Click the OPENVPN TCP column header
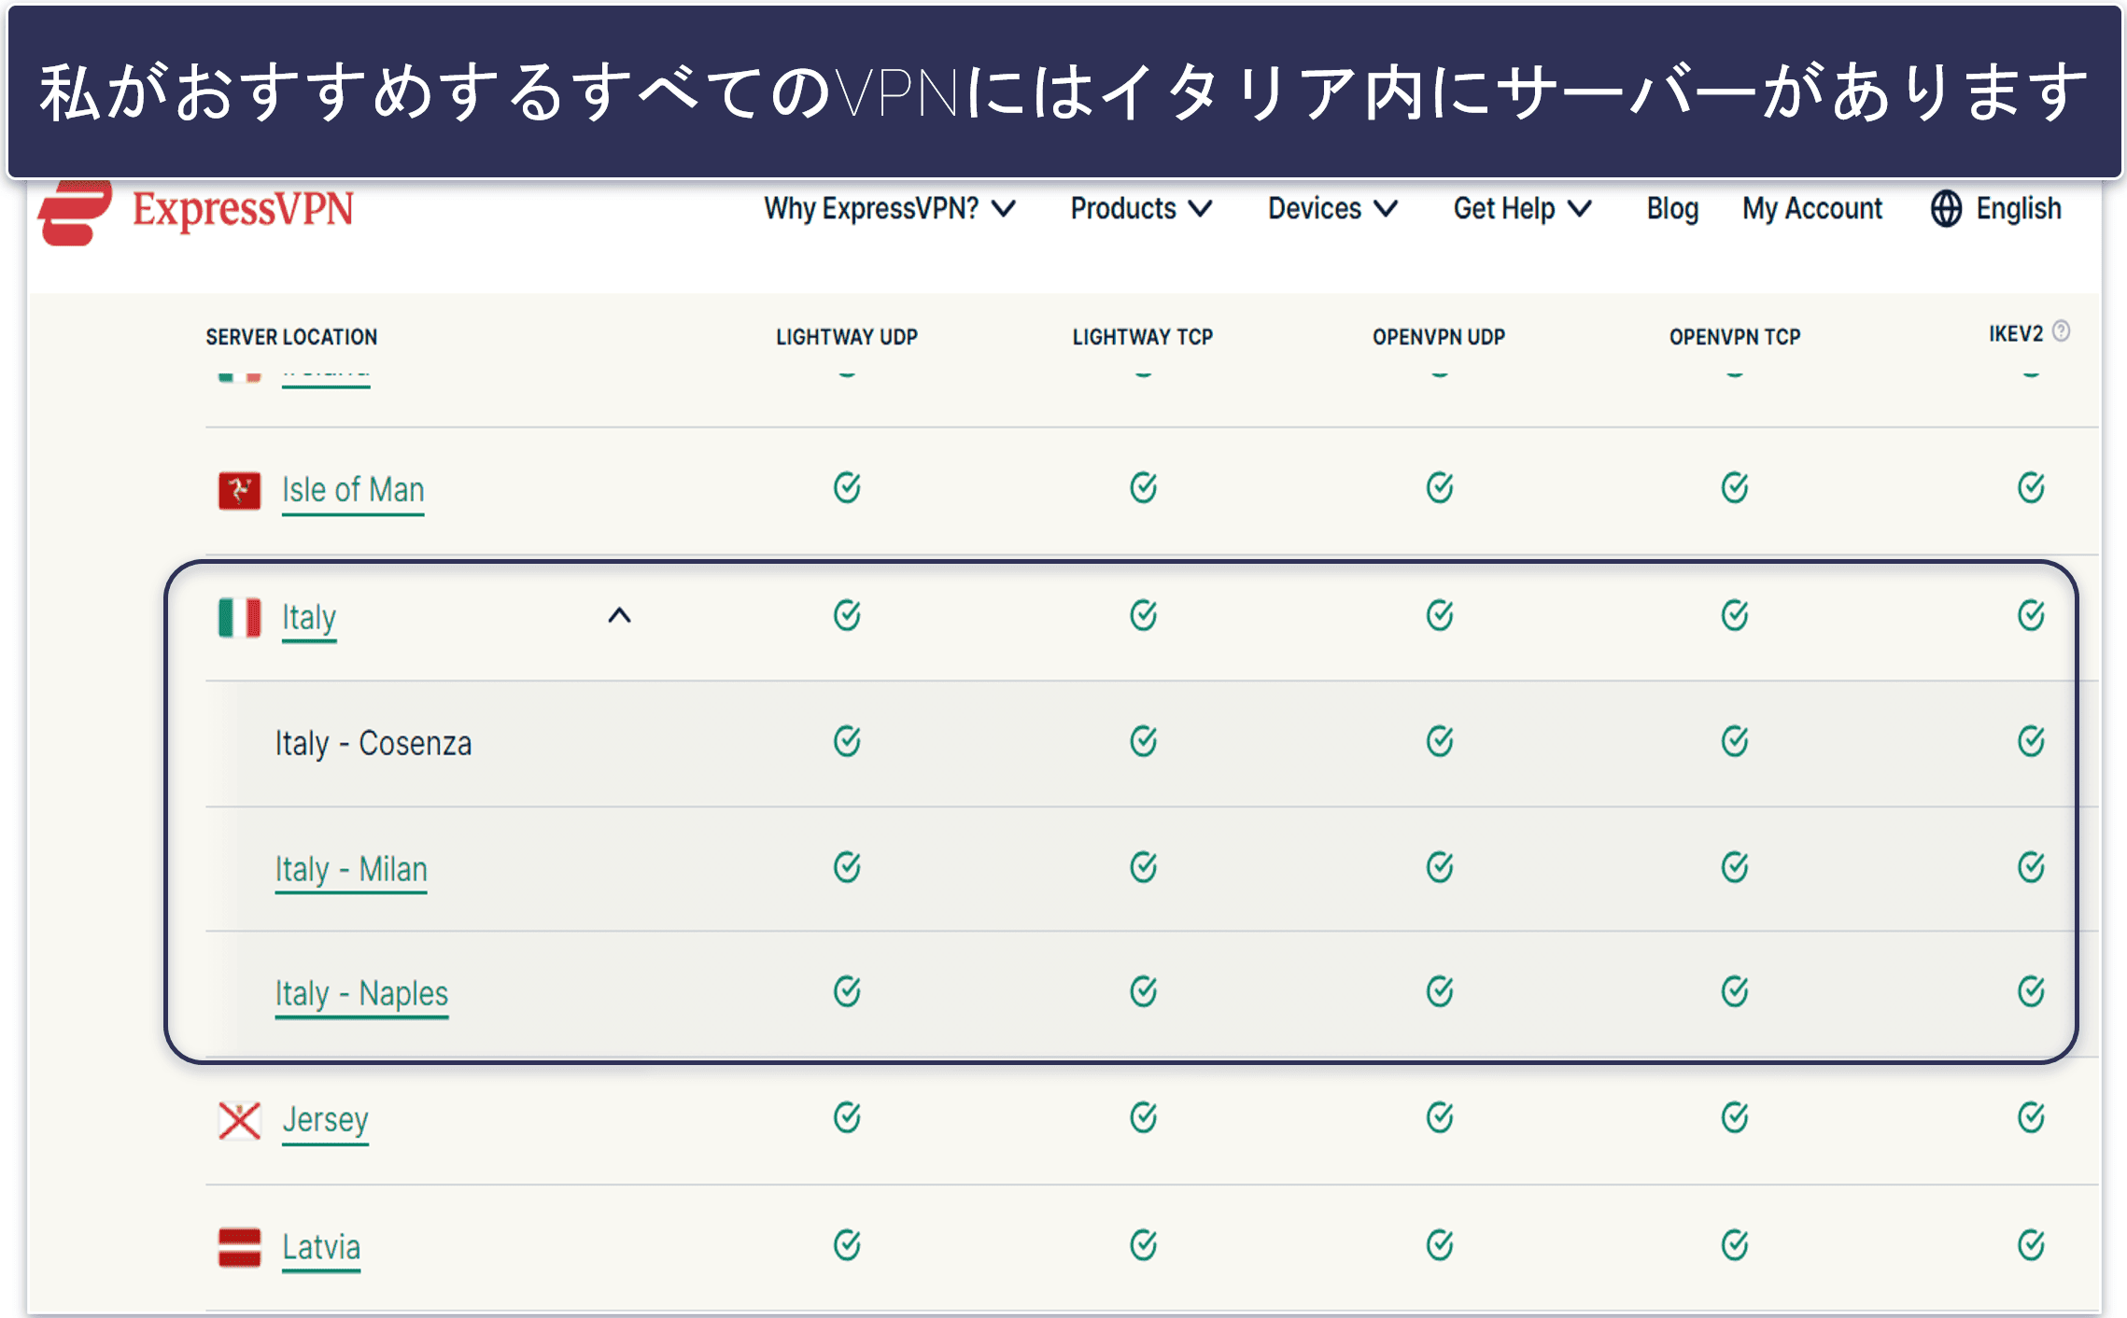Viewport: 2127px width, 1318px height. 1735,337
